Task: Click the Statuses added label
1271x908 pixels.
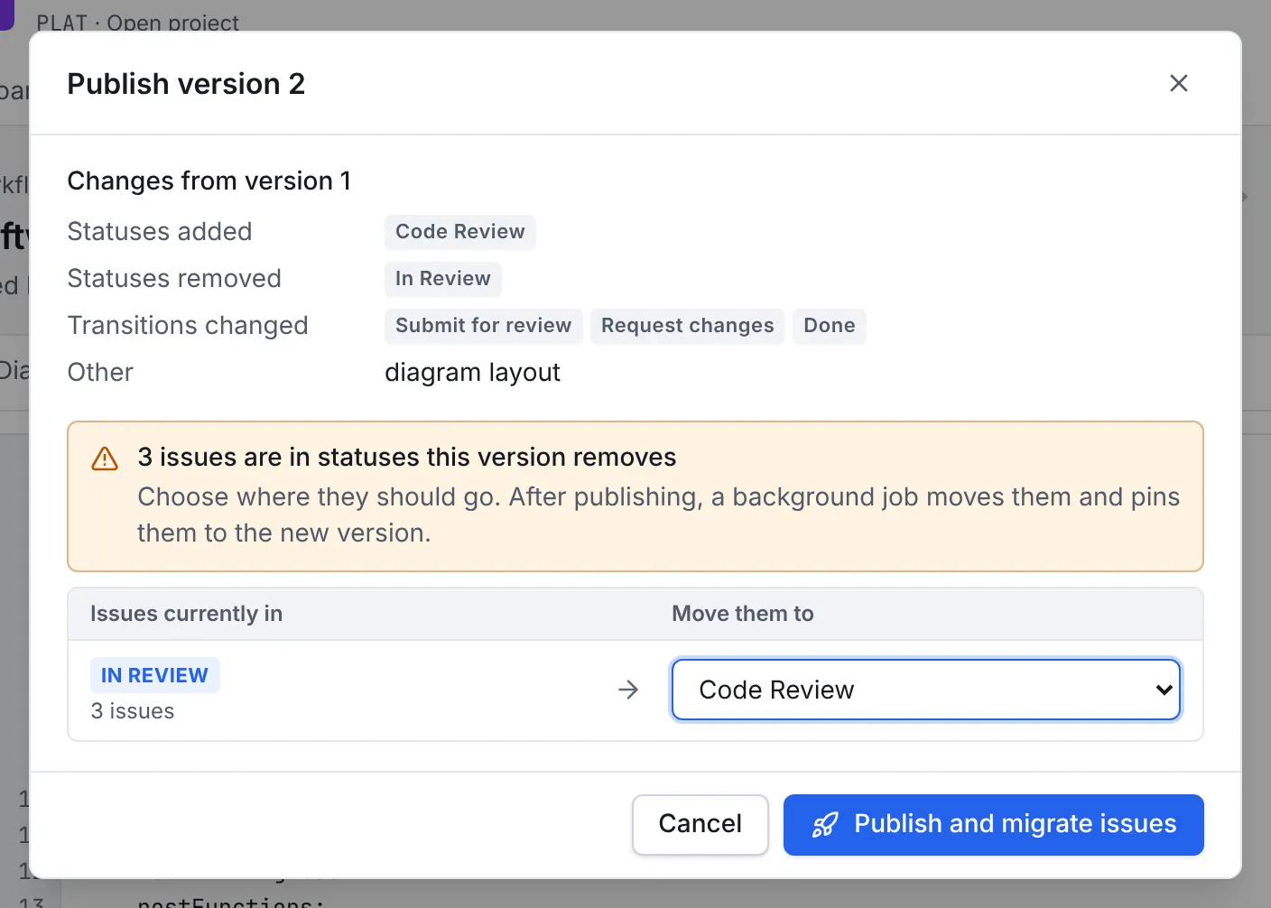Action: point(160,232)
